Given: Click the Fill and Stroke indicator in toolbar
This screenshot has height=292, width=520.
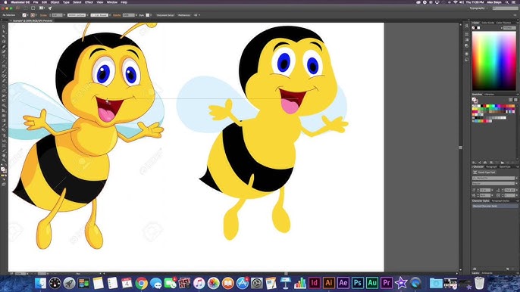Looking at the screenshot, I should tap(3, 170).
